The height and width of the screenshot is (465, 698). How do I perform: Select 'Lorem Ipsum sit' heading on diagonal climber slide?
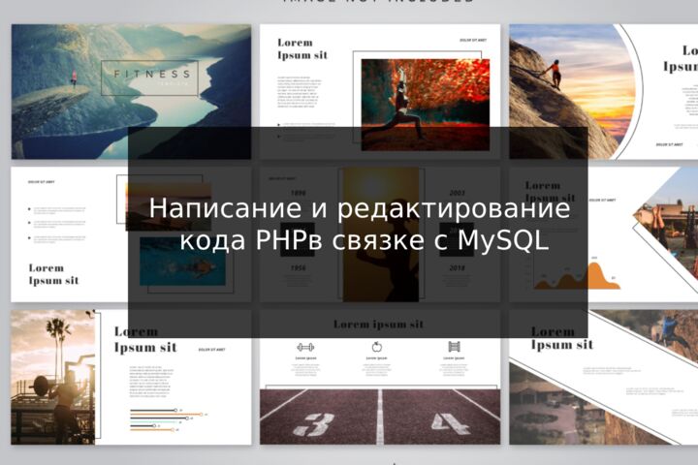point(562,338)
